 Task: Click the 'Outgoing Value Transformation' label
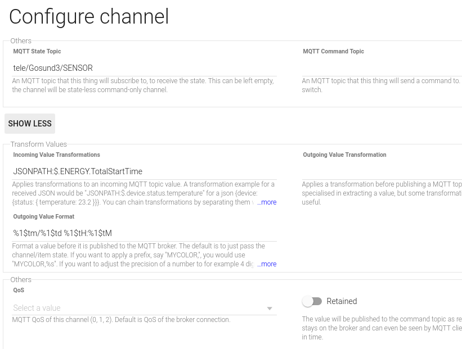click(344, 155)
